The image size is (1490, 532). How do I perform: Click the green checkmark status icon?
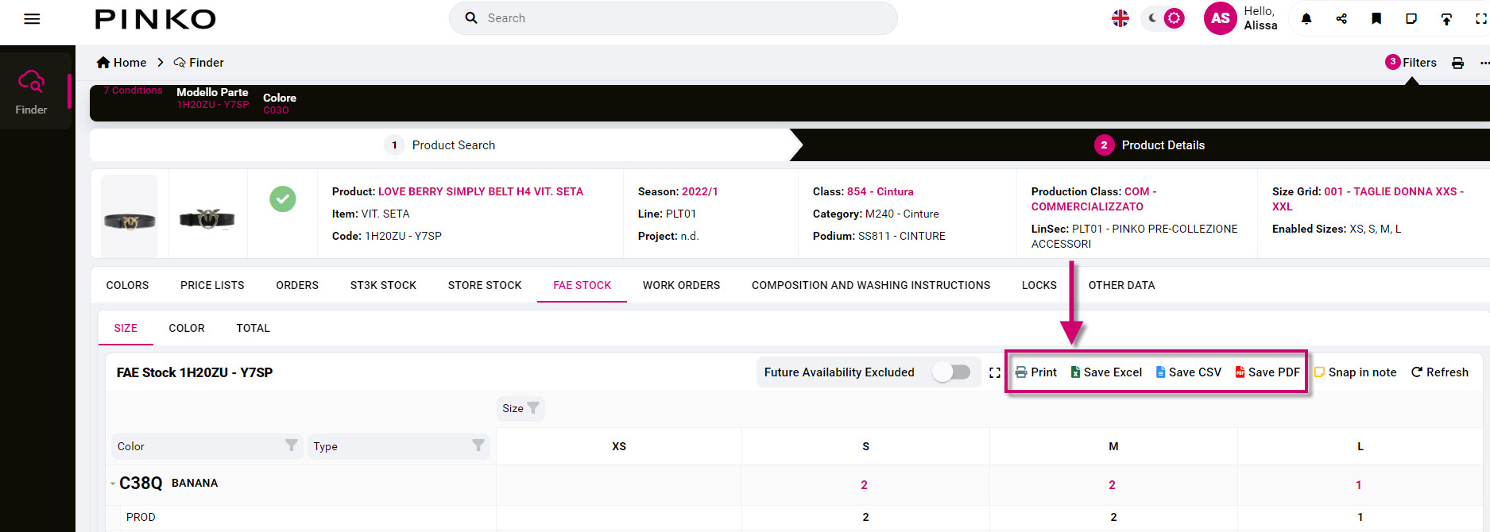pos(283,199)
